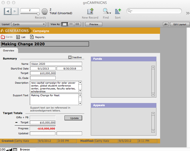Image resolution: width=190 pixels, height=151 pixels.
Task: Select the Overview tab
Action: pyautogui.click(x=9, y=51)
